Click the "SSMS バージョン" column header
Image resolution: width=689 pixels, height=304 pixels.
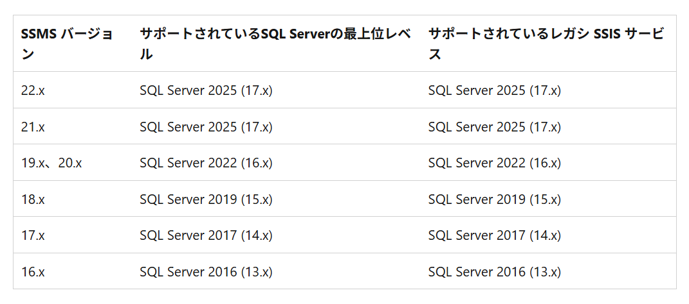click(68, 44)
